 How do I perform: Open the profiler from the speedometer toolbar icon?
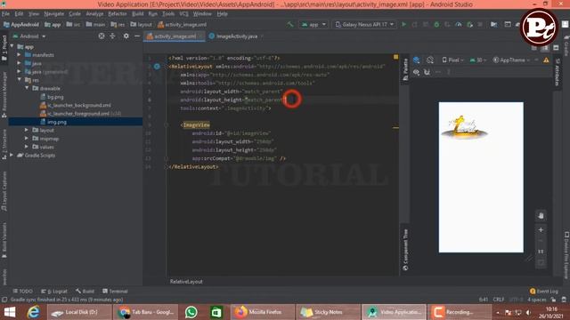[x=459, y=24]
